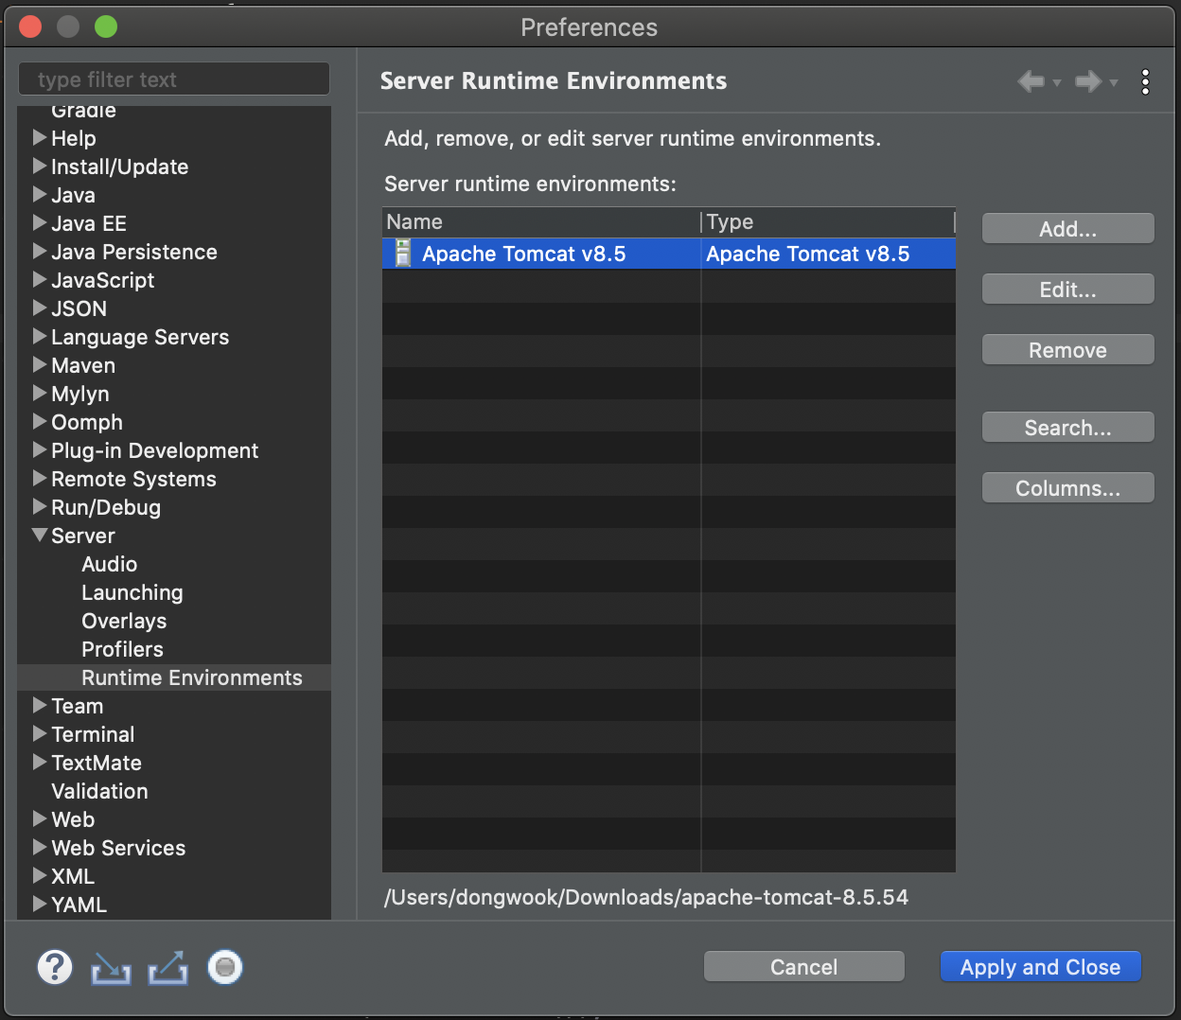Expand the Team tree node
The image size is (1181, 1020).
coord(40,705)
